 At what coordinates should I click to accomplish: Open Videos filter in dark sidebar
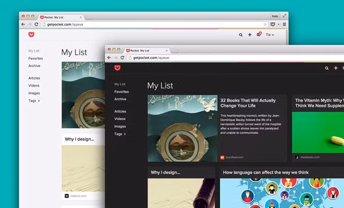pos(120,119)
